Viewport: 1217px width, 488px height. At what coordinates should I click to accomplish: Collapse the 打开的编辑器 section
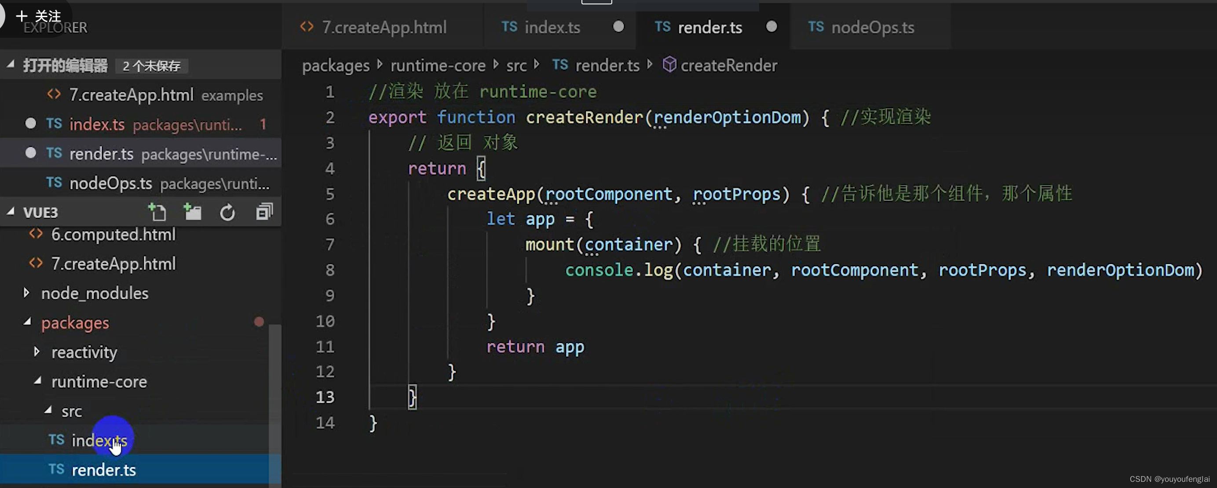coord(11,65)
